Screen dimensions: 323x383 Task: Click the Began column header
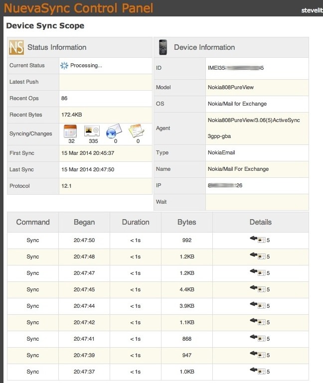click(x=84, y=222)
